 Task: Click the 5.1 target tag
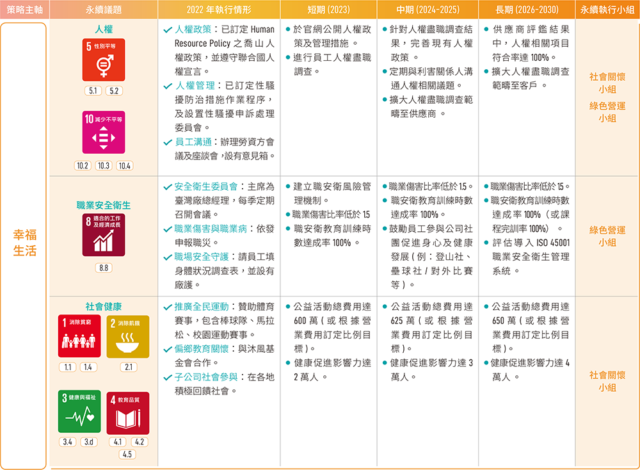(x=93, y=90)
